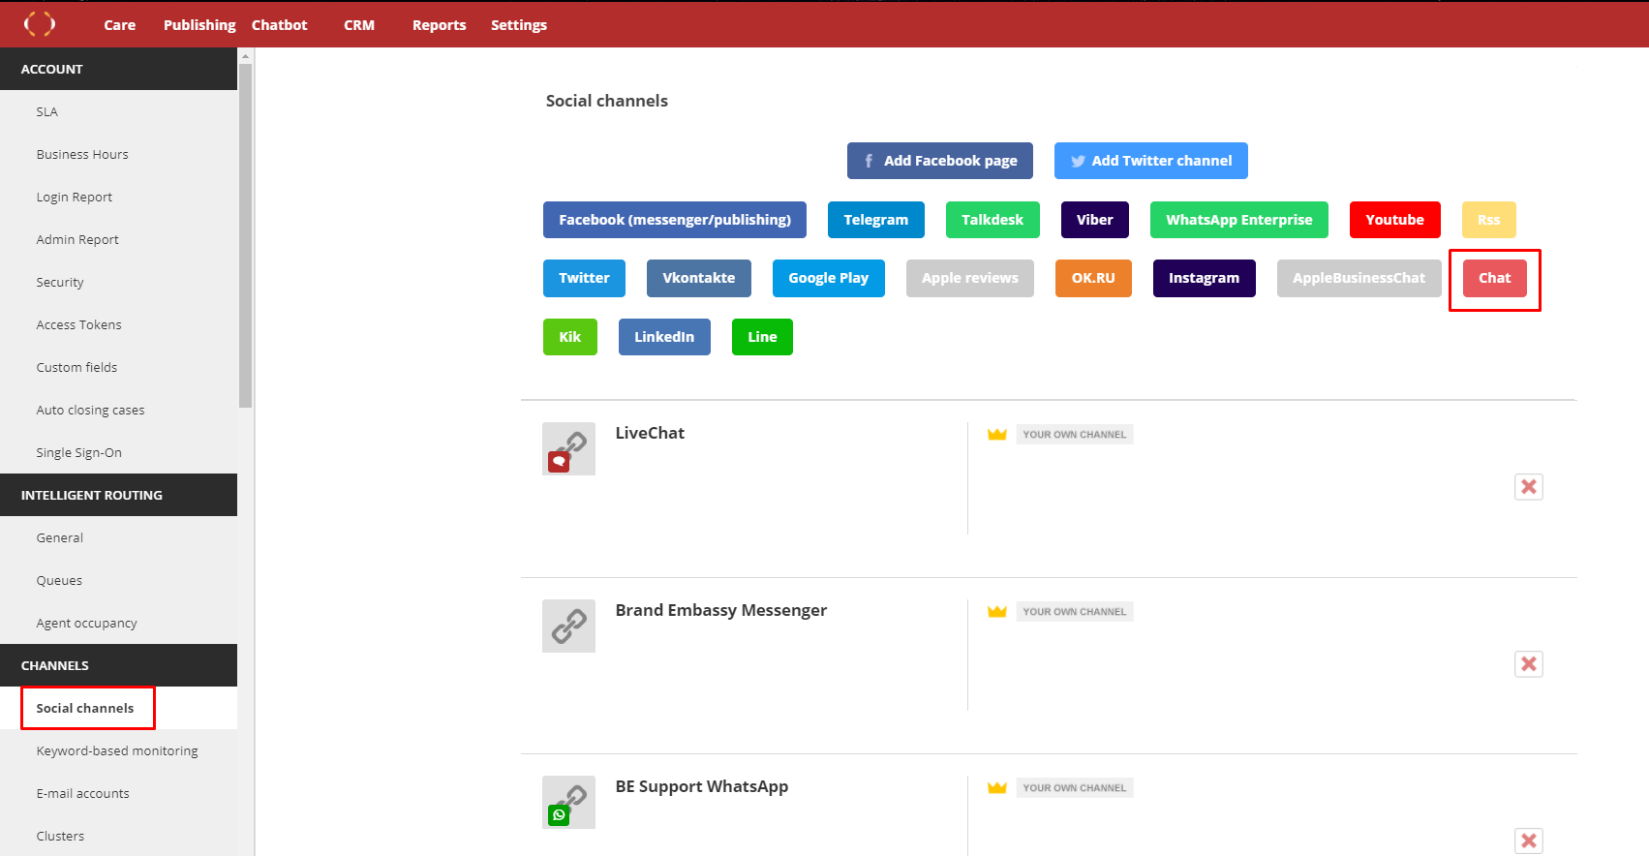Open Business Hours in sidebar
Viewport: 1649px width, 856px height.
[118, 154]
